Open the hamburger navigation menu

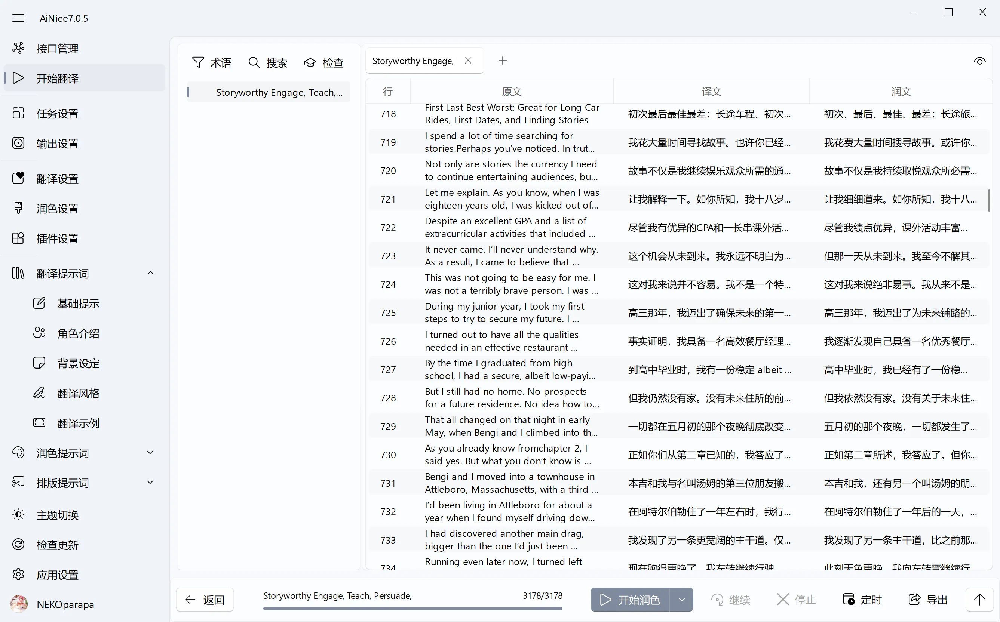click(x=18, y=18)
